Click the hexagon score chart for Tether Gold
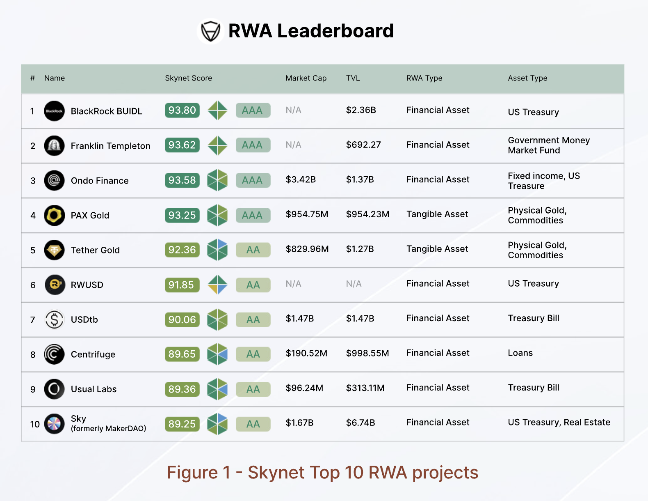 [x=217, y=250]
